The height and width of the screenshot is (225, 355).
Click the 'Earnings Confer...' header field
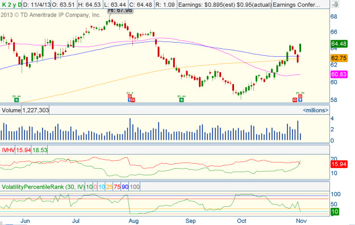pos(296,5)
